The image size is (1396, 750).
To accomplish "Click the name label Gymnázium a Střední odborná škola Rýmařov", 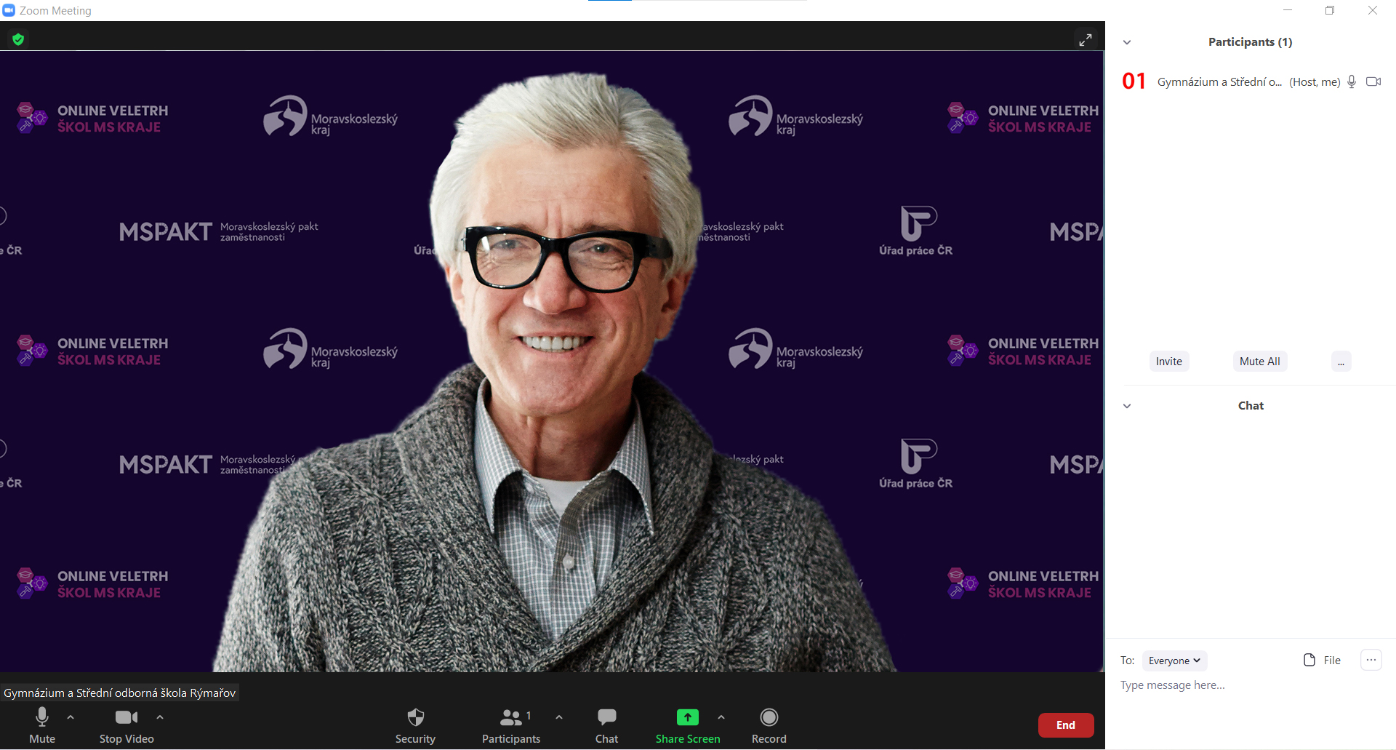I will point(120,693).
